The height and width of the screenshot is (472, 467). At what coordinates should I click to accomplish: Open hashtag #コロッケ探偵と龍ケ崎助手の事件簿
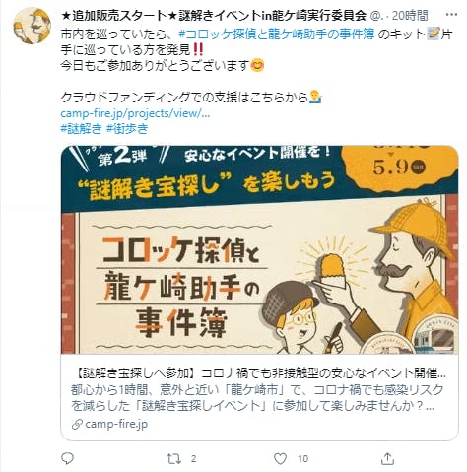pyautogui.click(x=277, y=34)
